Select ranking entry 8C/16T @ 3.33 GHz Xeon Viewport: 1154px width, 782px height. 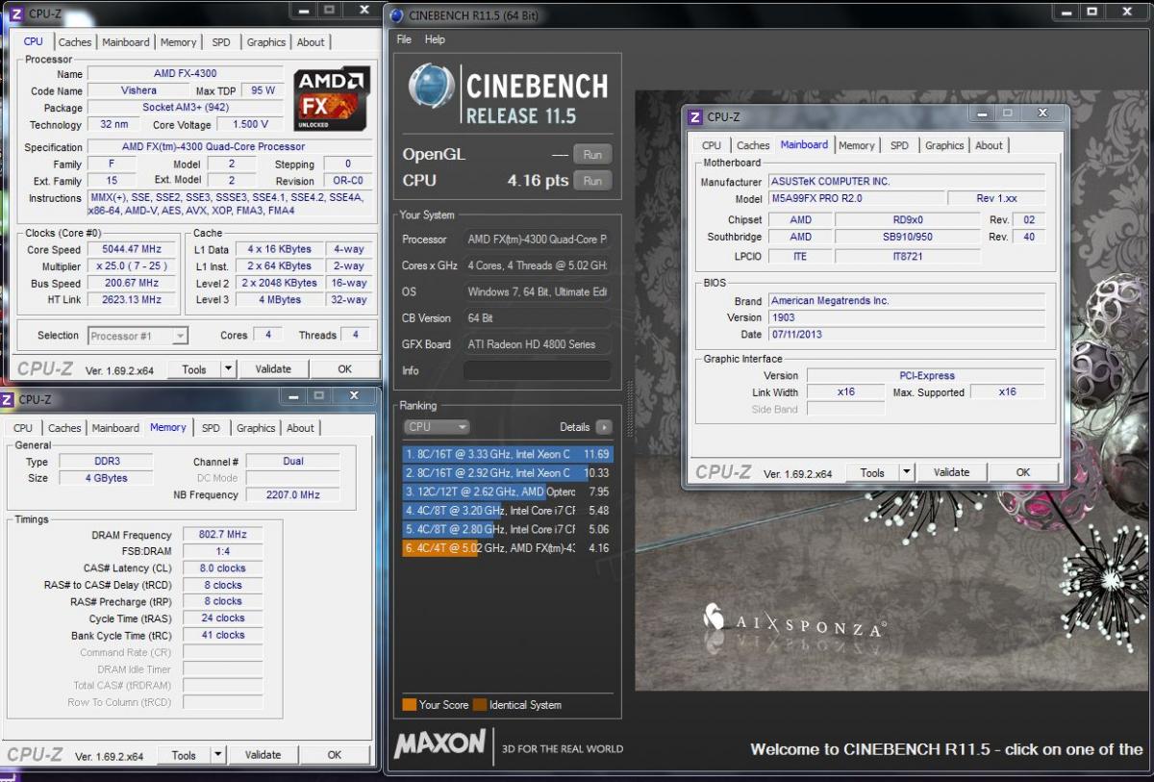(507, 454)
